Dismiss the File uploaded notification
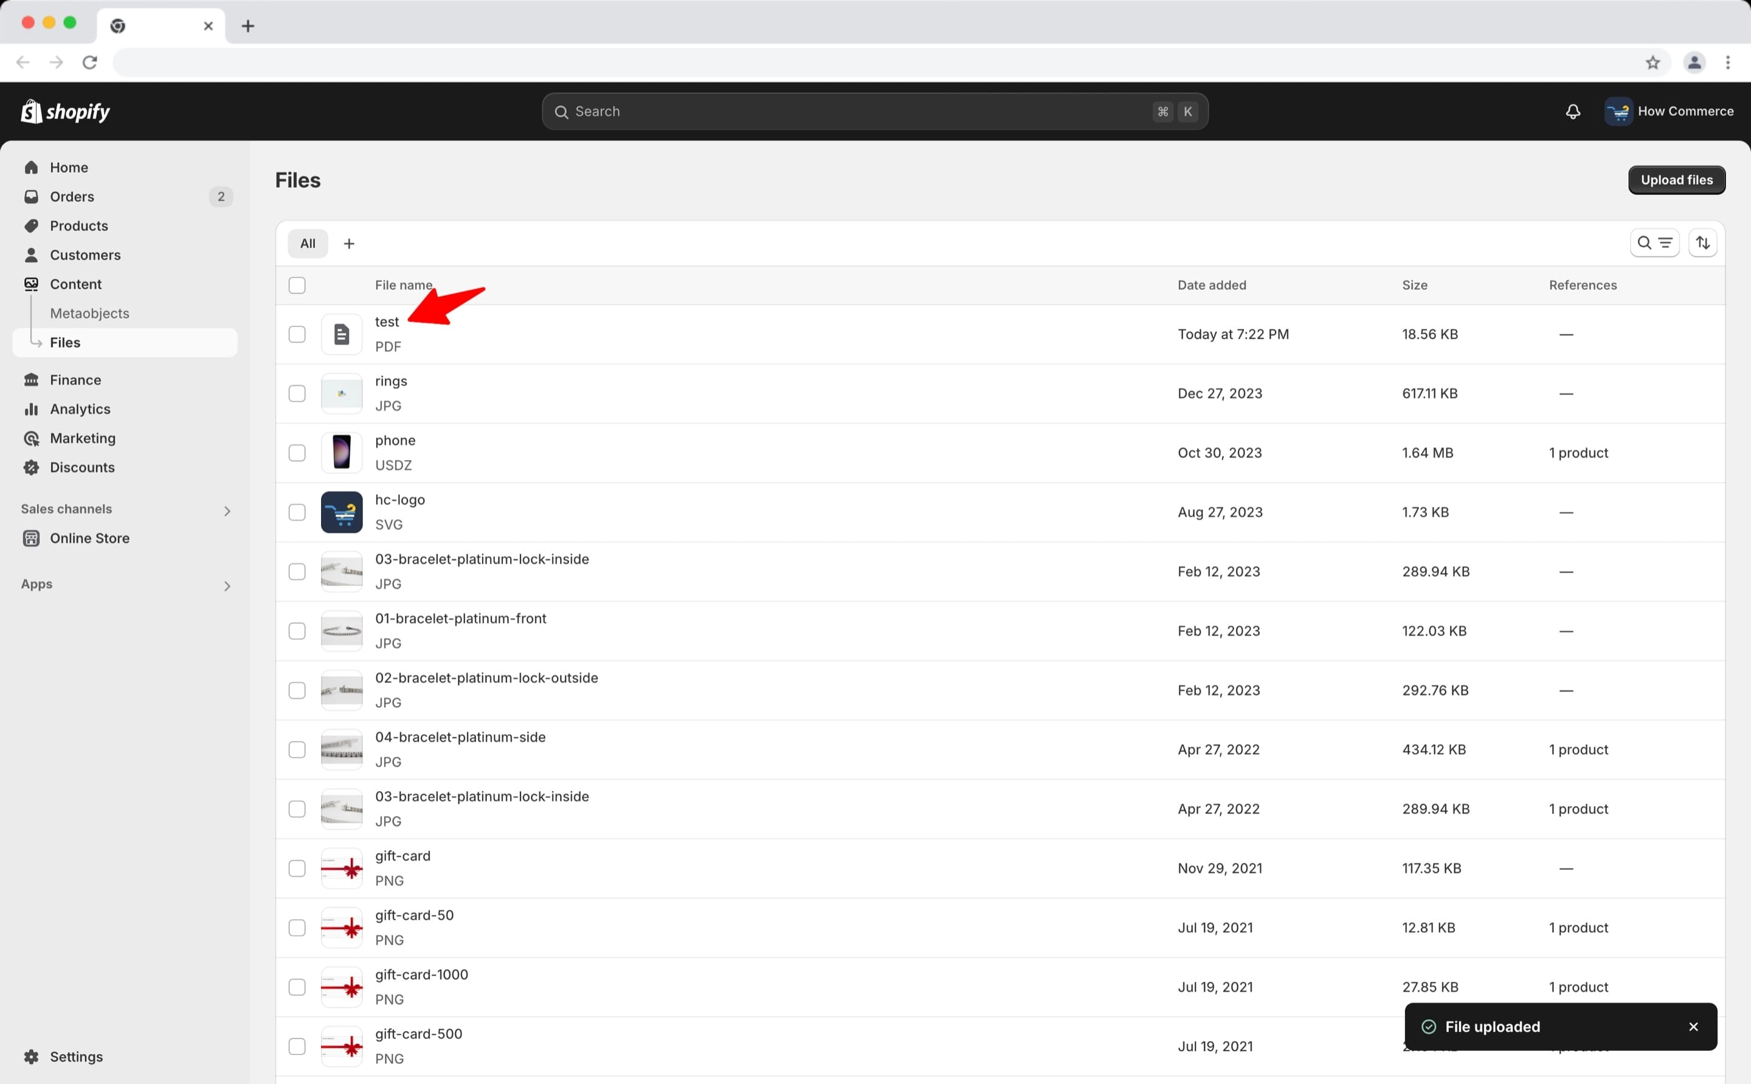The image size is (1751, 1084). click(x=1693, y=1027)
